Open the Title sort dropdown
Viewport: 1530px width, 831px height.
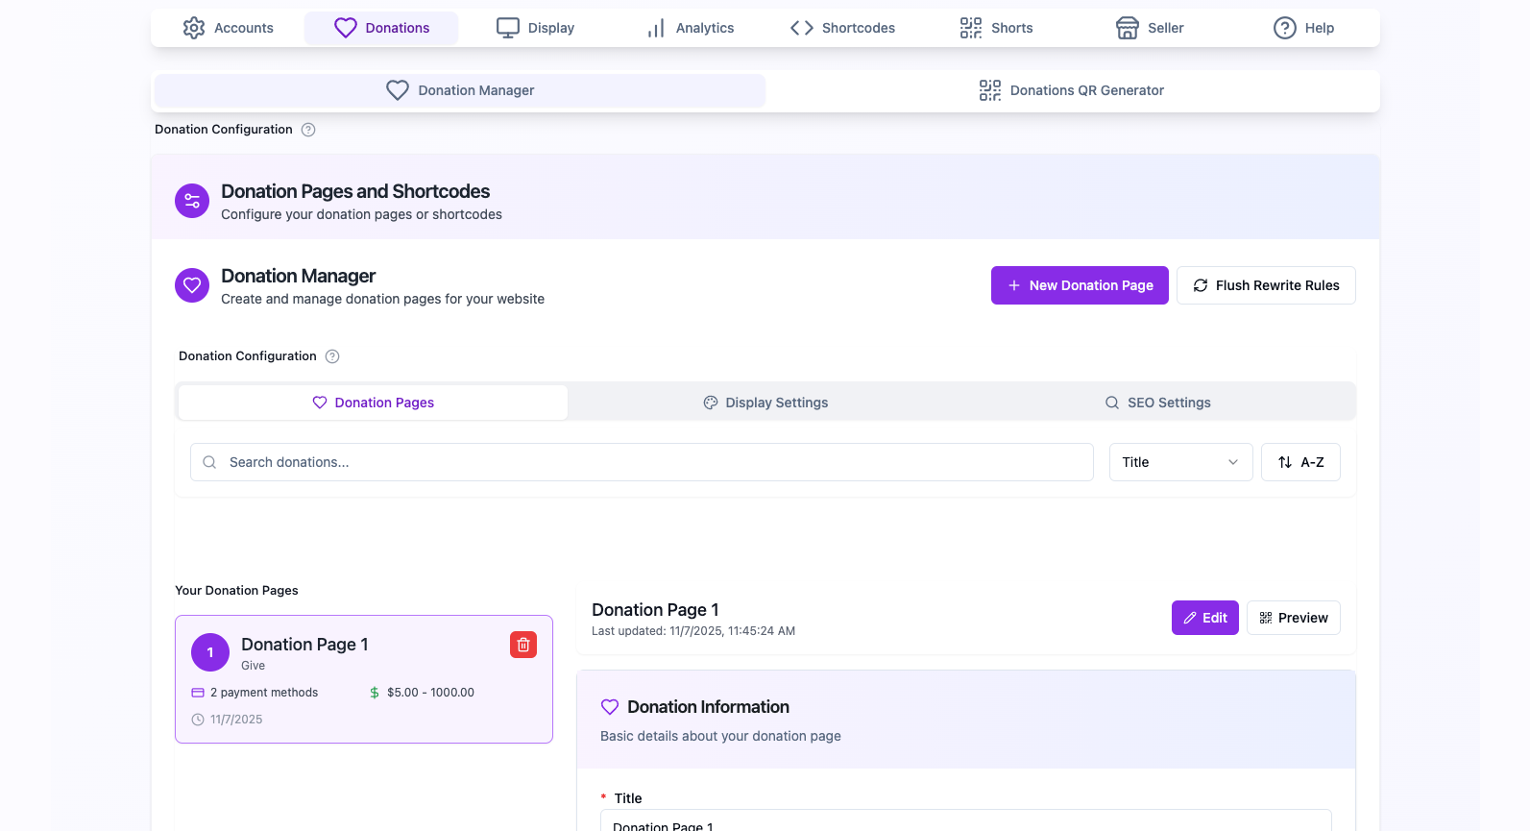click(x=1180, y=462)
